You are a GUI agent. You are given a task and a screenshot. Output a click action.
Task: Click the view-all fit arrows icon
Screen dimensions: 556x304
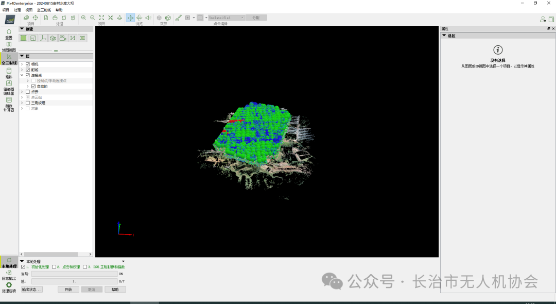(x=102, y=18)
